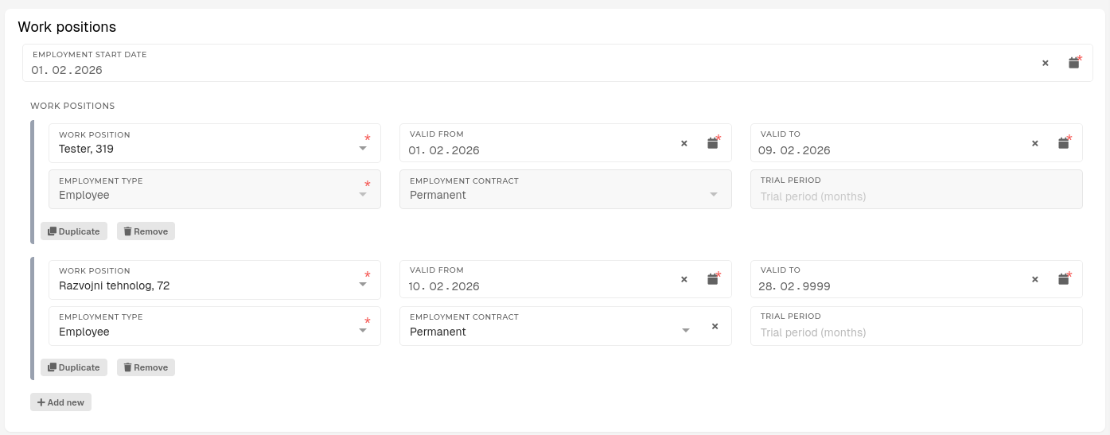Open Employment Contract dropdown under Razvojni tehnolog
The height and width of the screenshot is (435, 1110).
(x=686, y=330)
